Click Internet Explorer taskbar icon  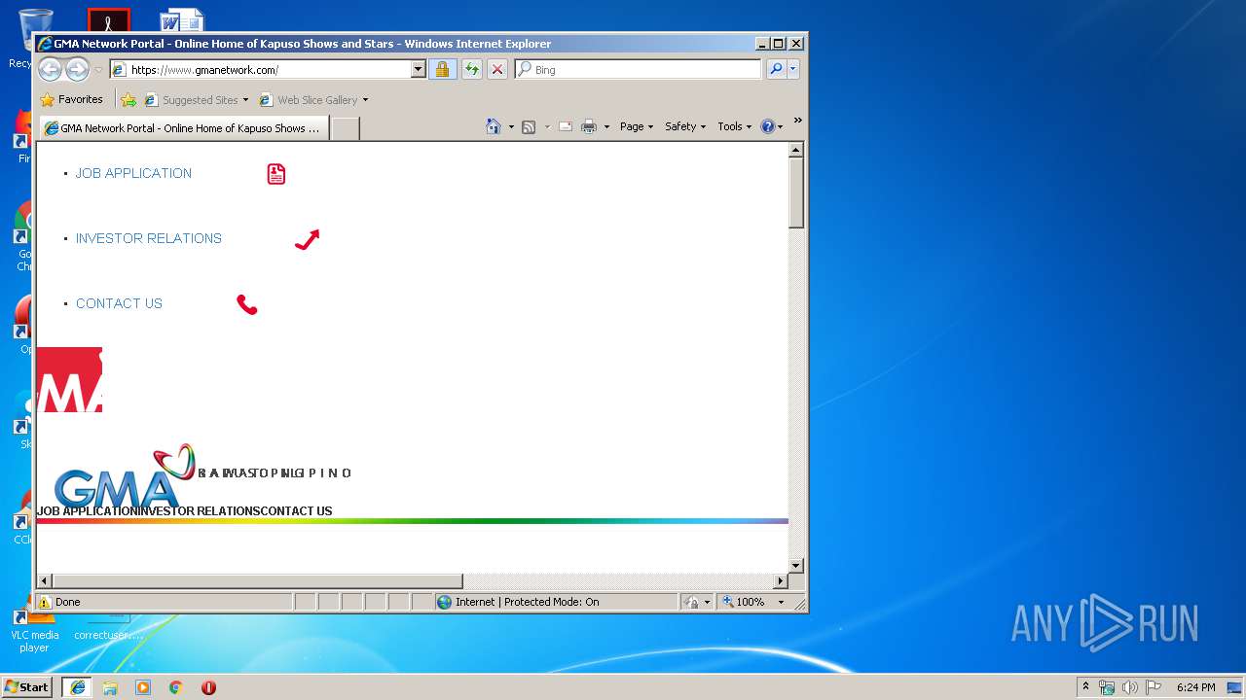pos(78,687)
